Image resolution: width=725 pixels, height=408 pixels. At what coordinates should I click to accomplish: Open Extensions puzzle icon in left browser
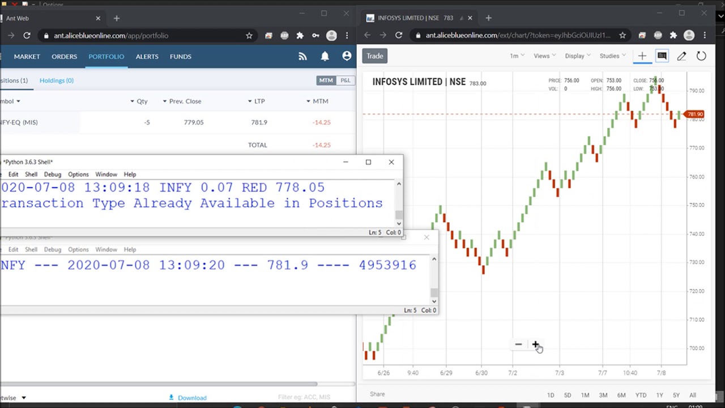click(300, 35)
